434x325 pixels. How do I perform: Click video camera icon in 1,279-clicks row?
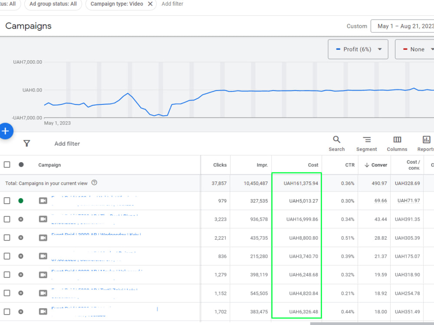tap(43, 275)
